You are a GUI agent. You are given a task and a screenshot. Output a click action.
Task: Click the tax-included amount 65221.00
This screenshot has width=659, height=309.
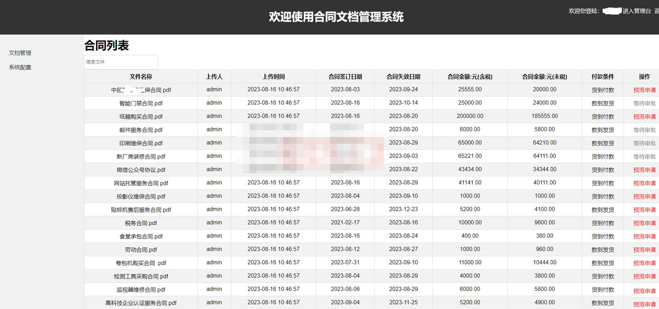pos(470,156)
